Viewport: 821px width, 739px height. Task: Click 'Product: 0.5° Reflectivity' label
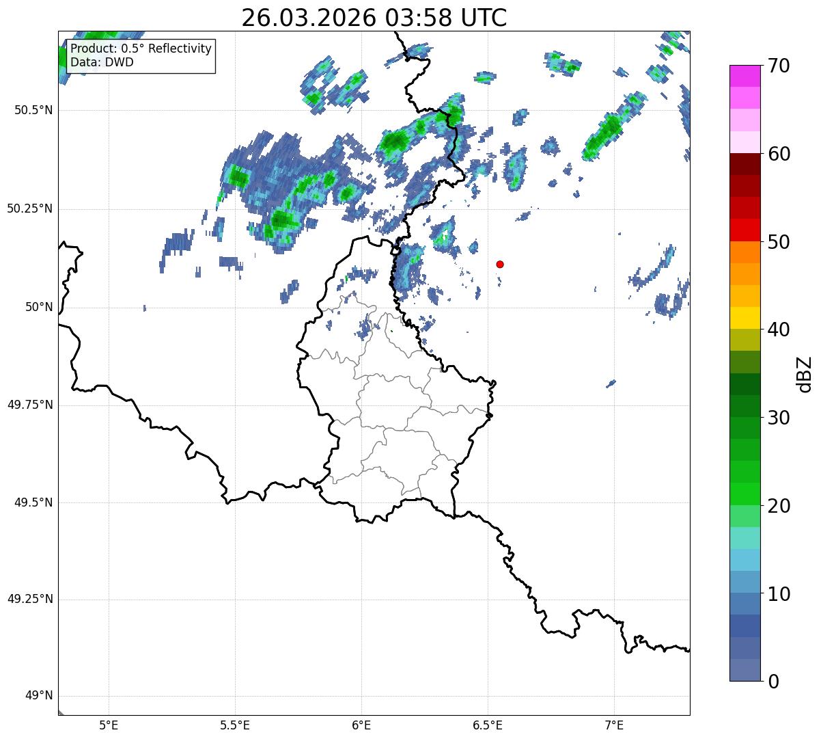click(141, 49)
